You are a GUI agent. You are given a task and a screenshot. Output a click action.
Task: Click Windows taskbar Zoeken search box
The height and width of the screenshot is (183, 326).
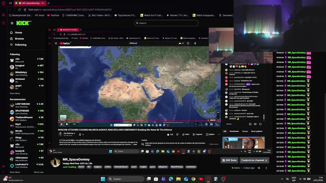pyautogui.click(x=126, y=179)
